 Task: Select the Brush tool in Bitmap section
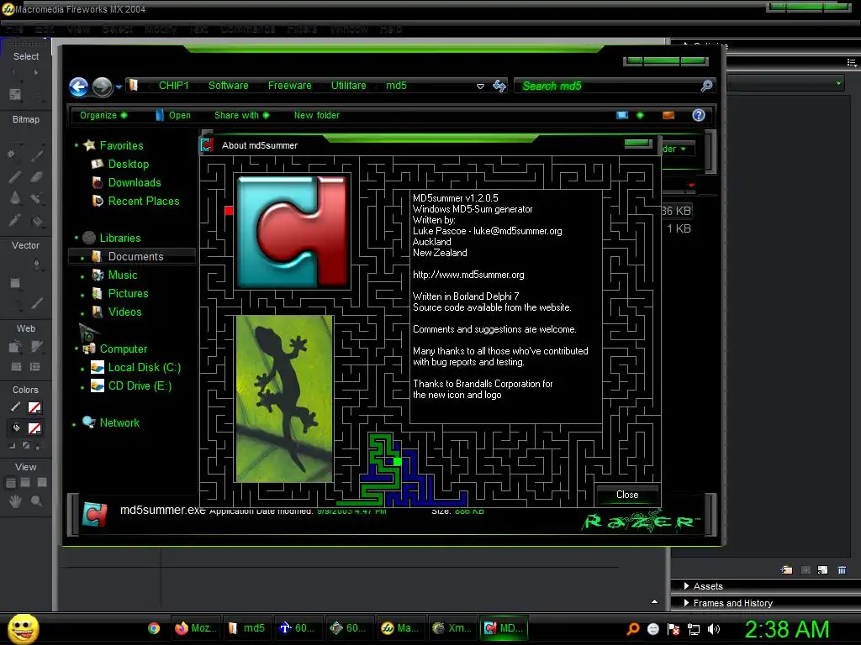tap(37, 155)
